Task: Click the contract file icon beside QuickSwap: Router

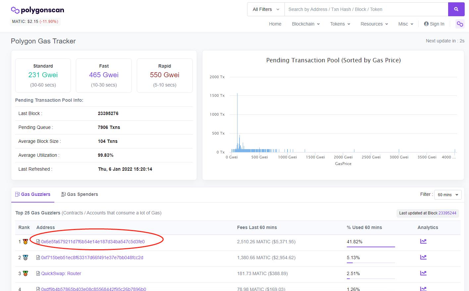Action: click(x=38, y=273)
